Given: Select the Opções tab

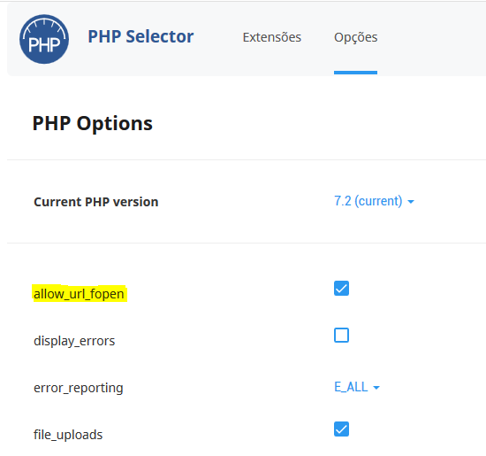Looking at the screenshot, I should 355,37.
